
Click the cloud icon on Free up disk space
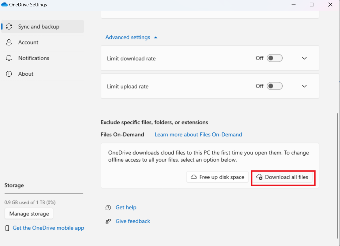tap(194, 177)
